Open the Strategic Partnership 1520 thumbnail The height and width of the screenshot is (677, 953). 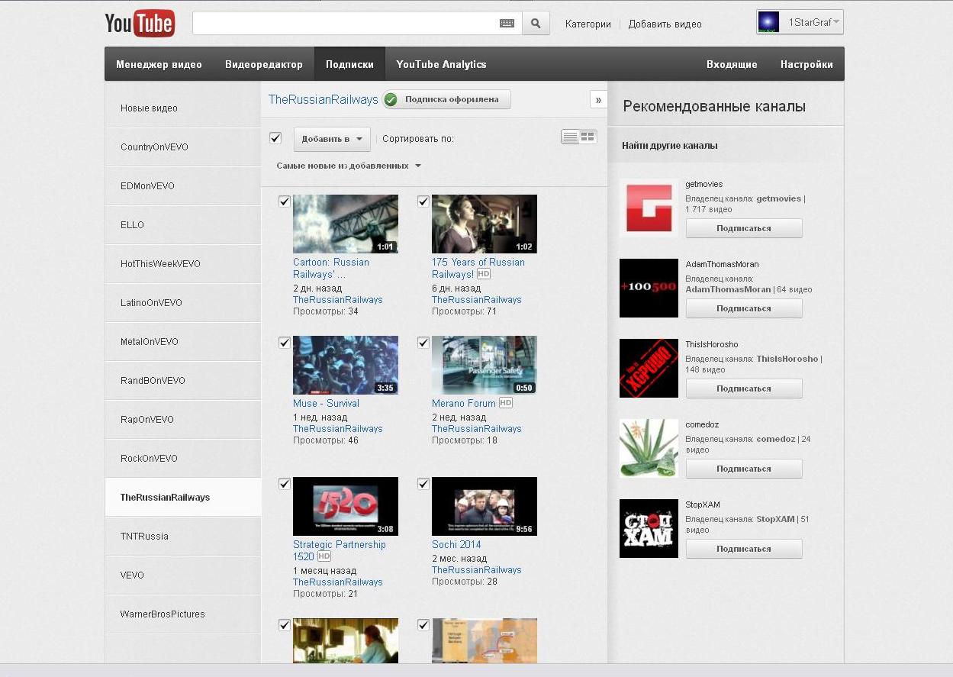[346, 506]
